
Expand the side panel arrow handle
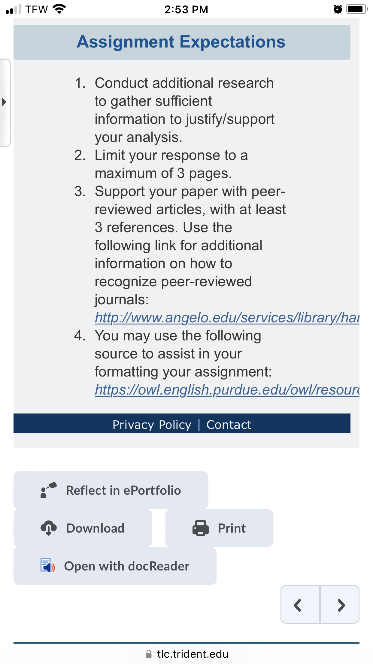5,102
